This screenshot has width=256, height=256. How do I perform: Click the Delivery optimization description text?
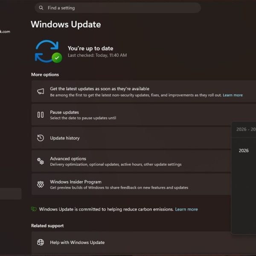(116, 164)
